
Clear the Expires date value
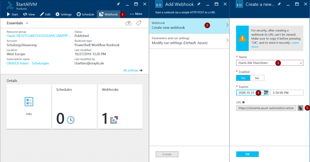point(262,93)
